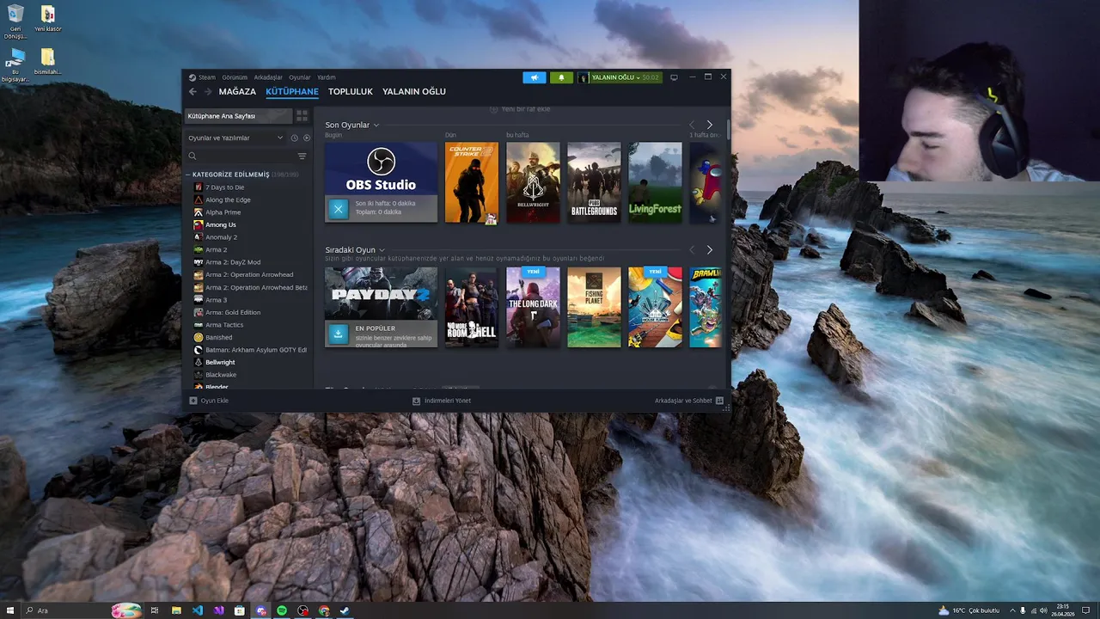Toggle the ready-to-play filter icon
This screenshot has height=619, width=1100.
pyautogui.click(x=307, y=138)
